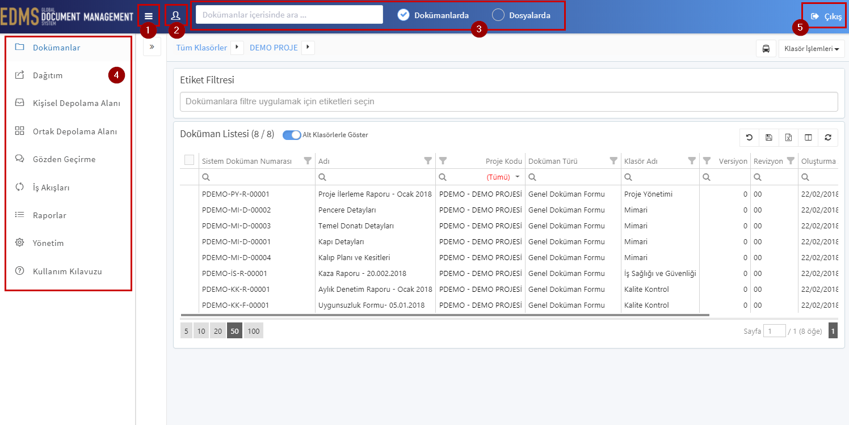The image size is (849, 425).
Task: Click the Raporlar list icon
Action: (x=20, y=215)
